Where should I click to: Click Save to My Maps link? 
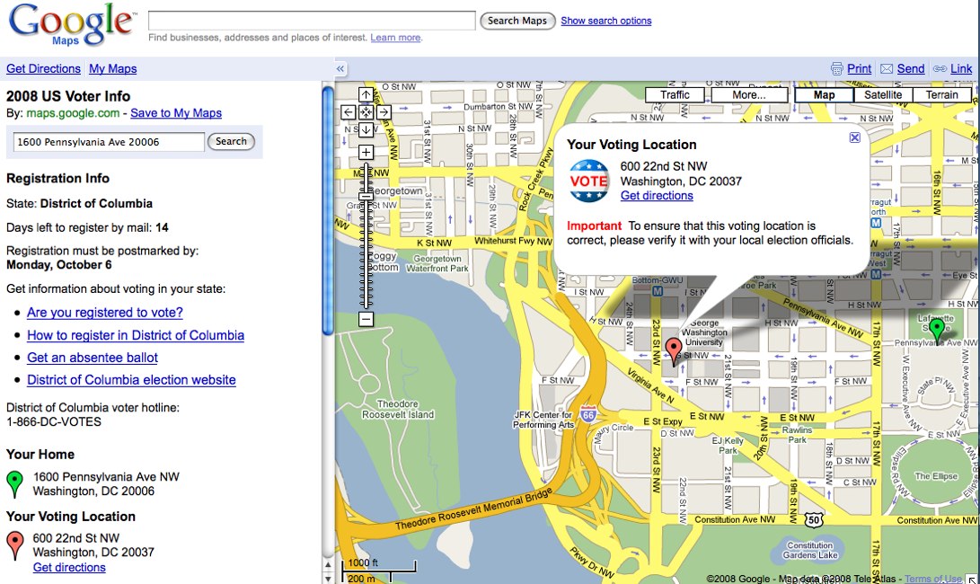tap(176, 113)
